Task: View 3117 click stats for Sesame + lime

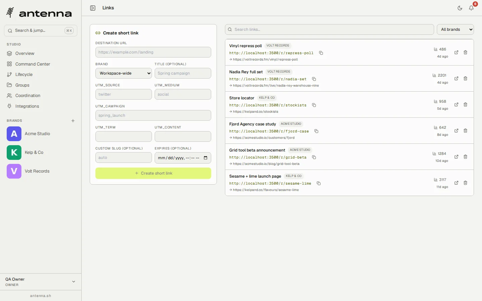Action: [x=440, y=180]
